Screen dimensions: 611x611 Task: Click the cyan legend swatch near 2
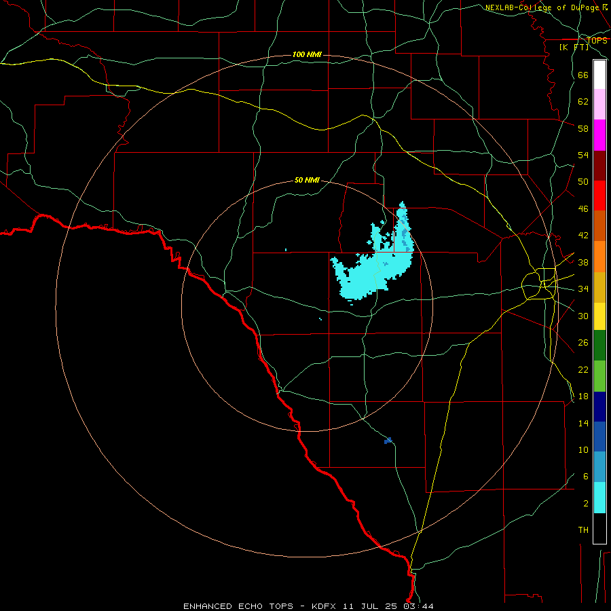tap(599, 498)
